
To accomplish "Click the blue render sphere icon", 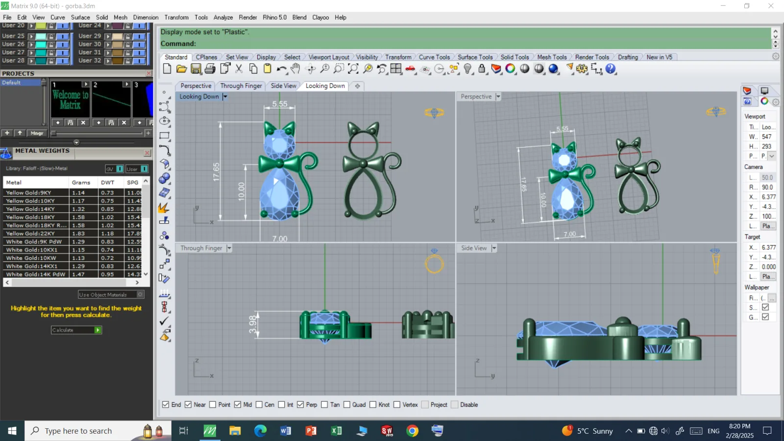I will [x=554, y=69].
